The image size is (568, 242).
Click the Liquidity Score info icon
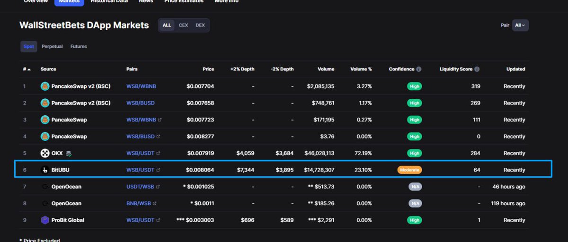477,69
